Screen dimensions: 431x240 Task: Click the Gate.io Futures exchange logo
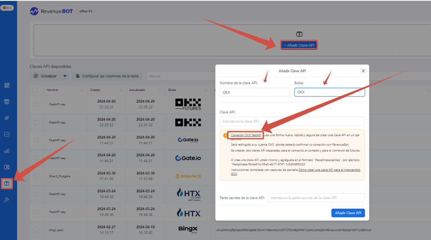click(x=188, y=140)
